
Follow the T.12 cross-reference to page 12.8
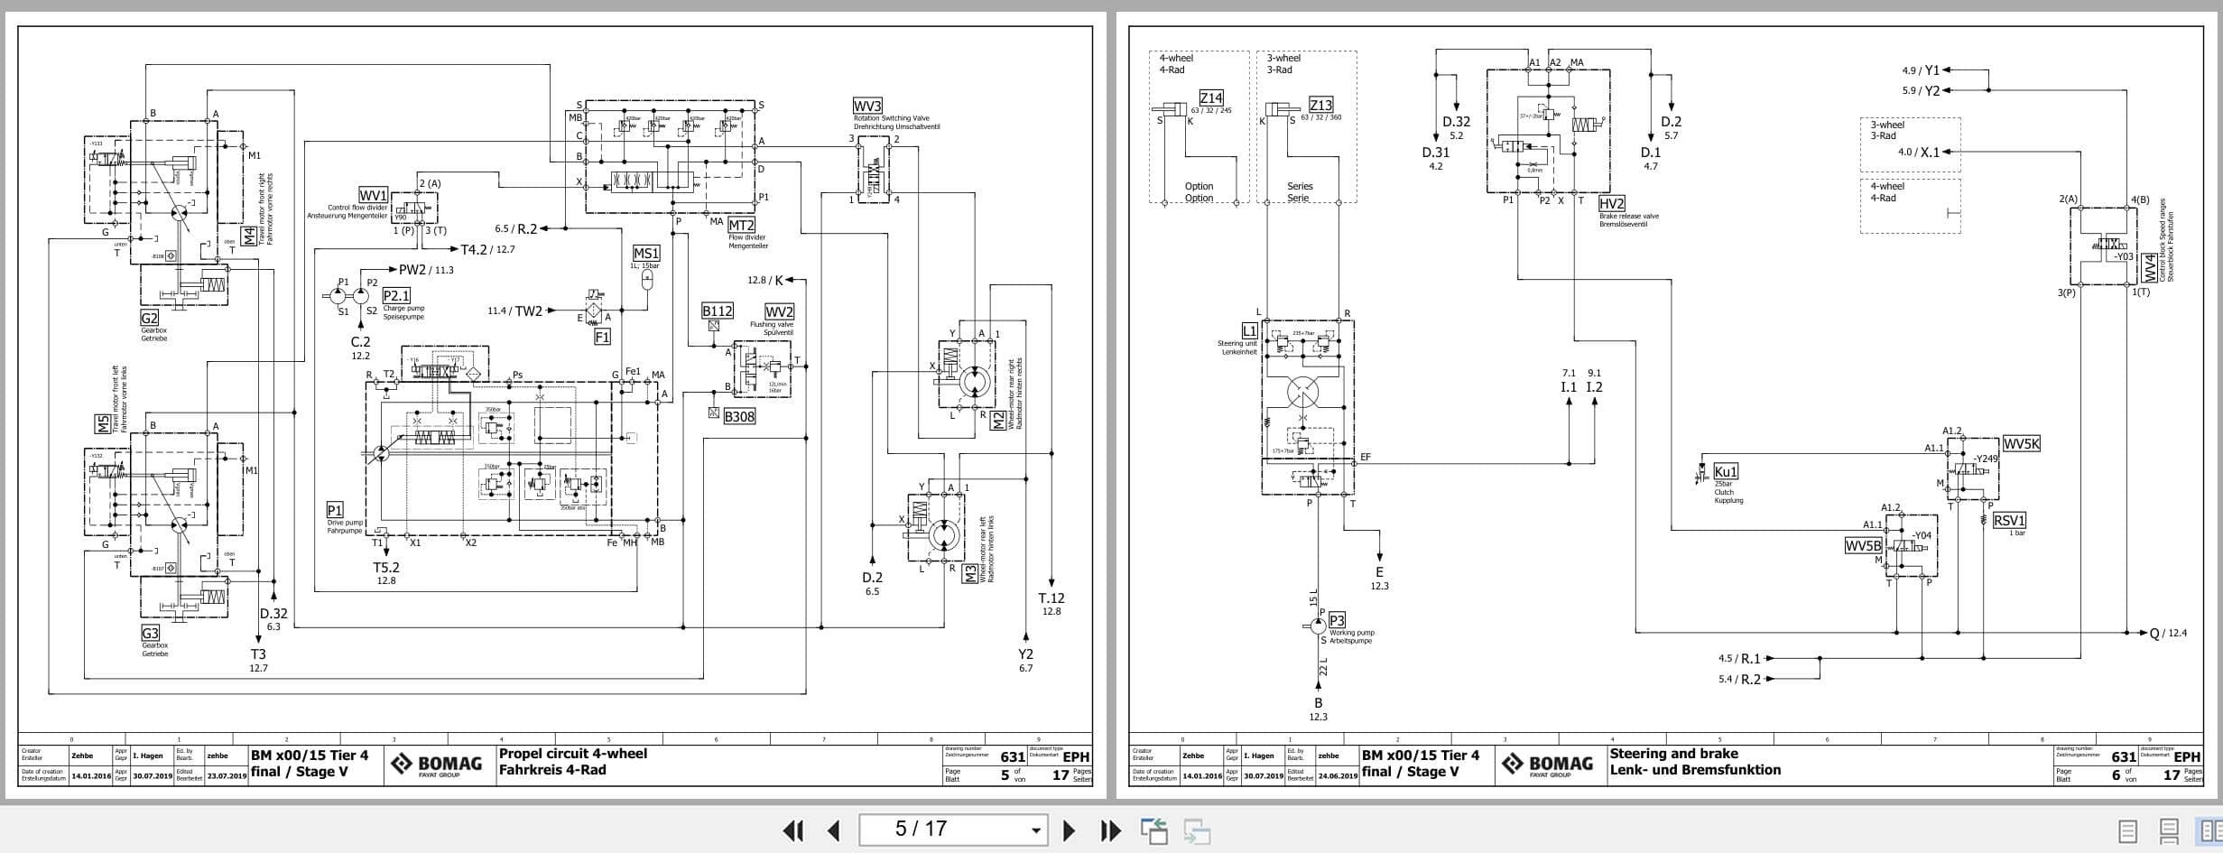(1052, 602)
